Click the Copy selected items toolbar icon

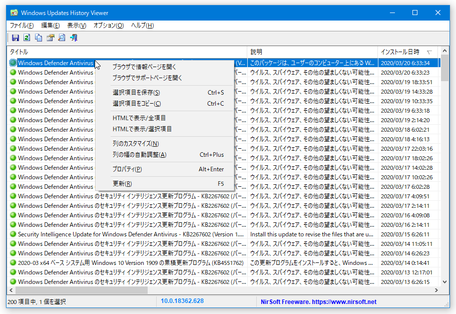click(x=39, y=38)
